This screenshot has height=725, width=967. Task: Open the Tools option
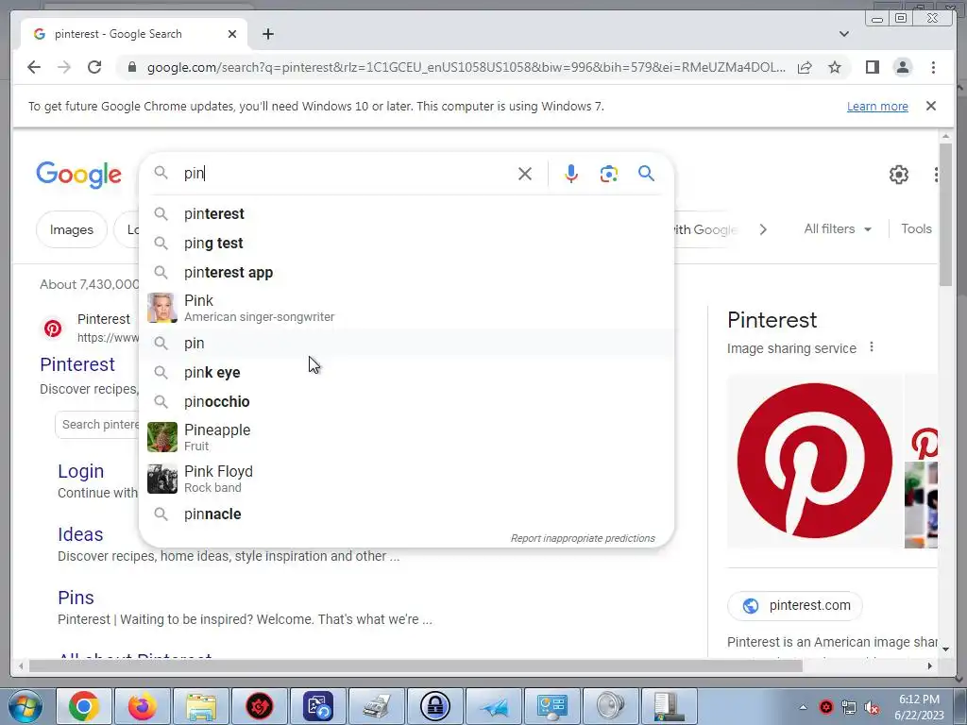point(916,228)
